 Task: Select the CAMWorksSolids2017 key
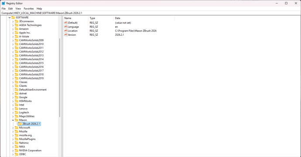pos(31,71)
